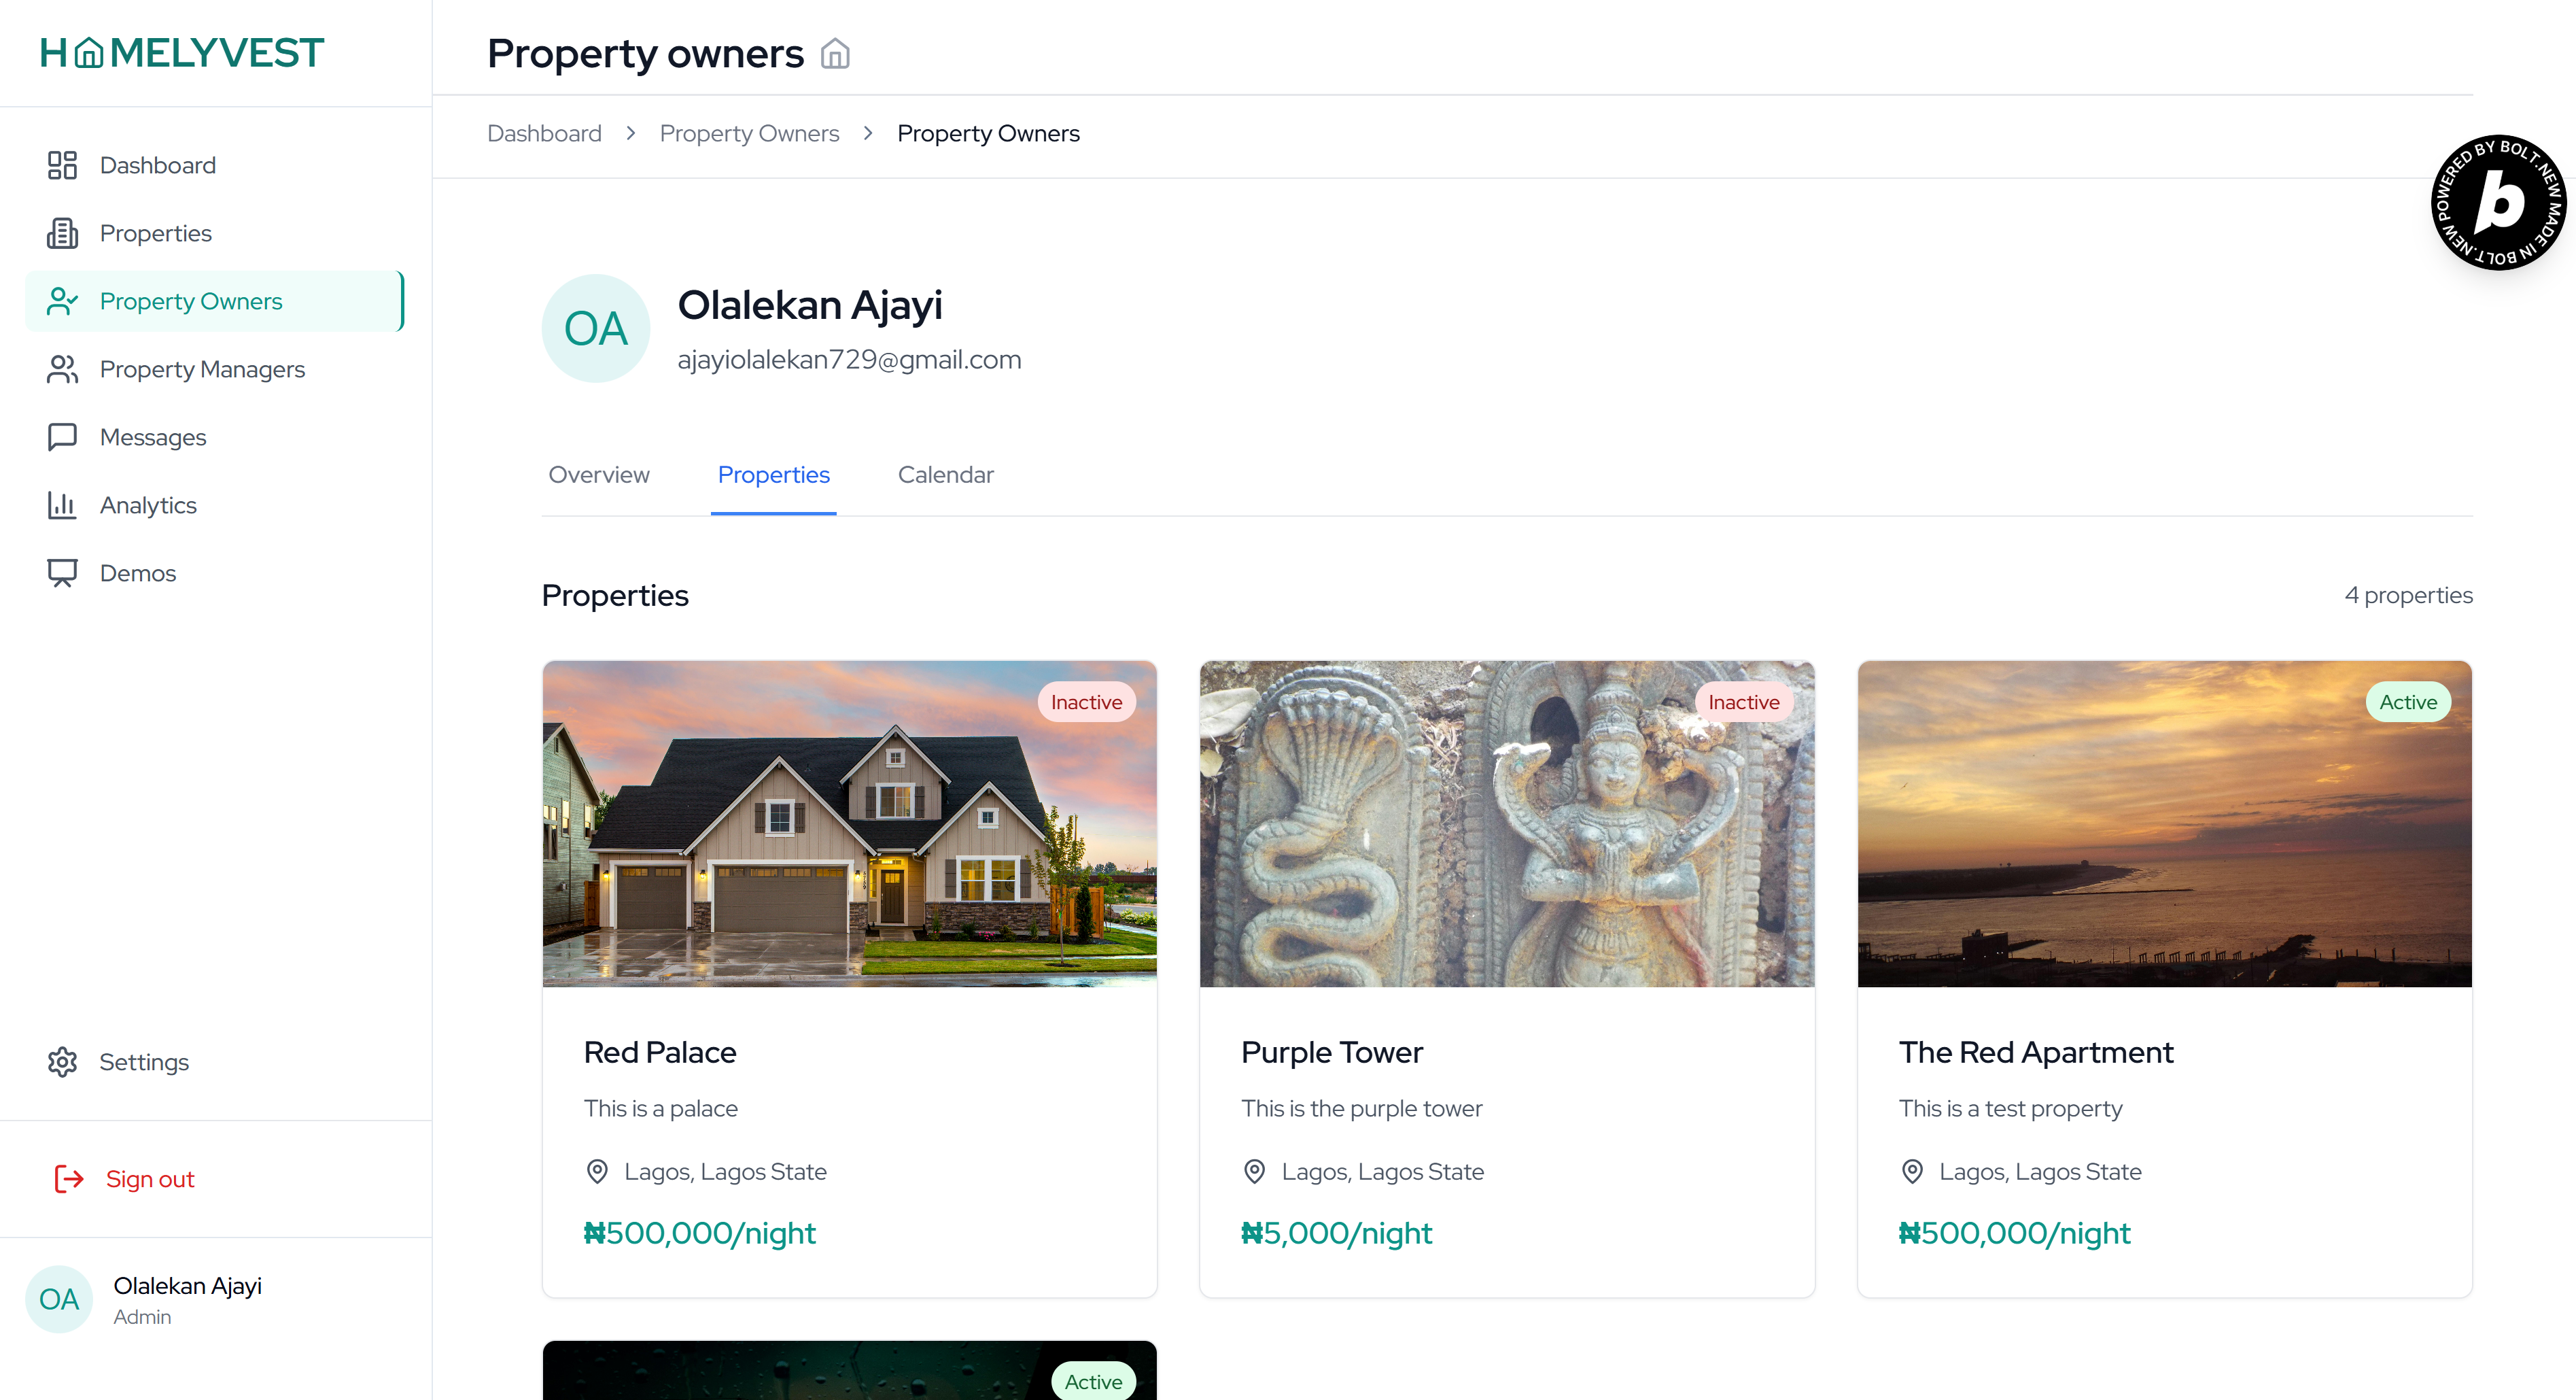Click the middle Property Owners breadcrumb

pos(749,133)
